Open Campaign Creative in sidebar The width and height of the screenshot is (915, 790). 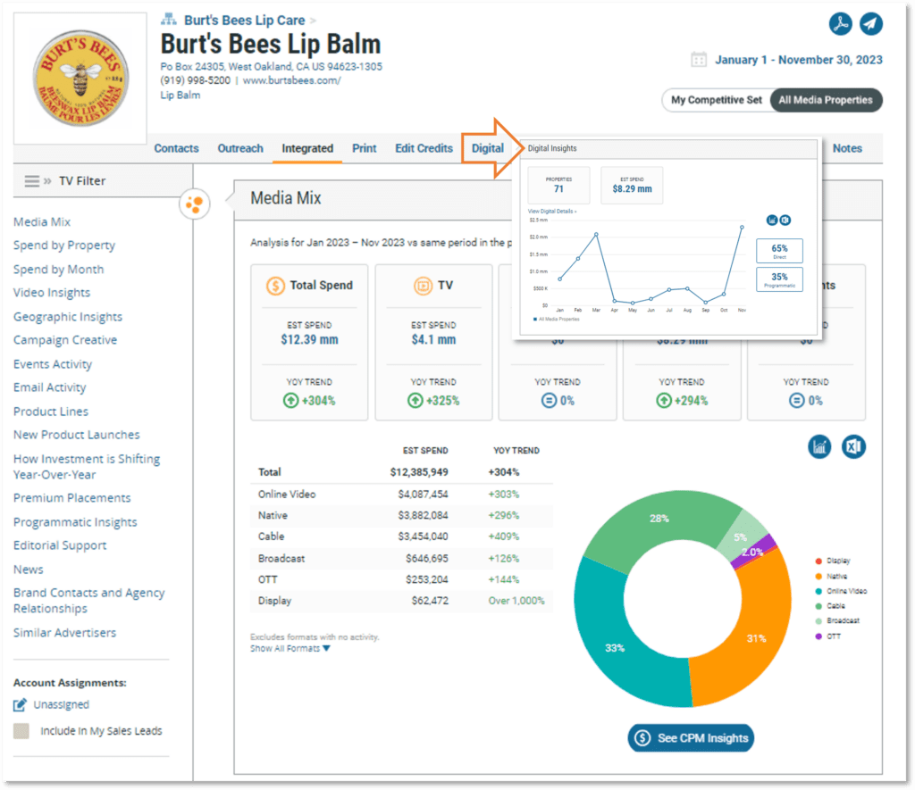[x=65, y=340]
